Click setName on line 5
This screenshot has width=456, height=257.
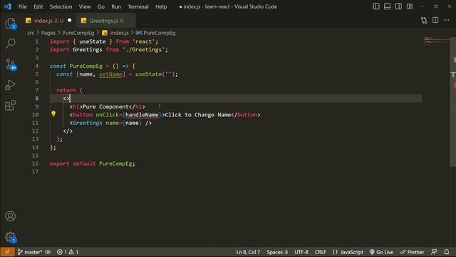point(110,74)
